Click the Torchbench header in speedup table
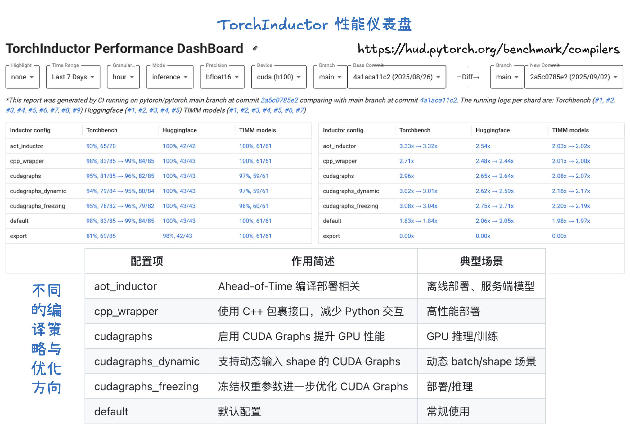The height and width of the screenshot is (440, 630). pyautogui.click(x=415, y=130)
